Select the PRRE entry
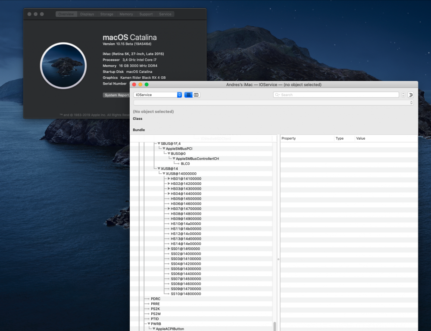 coord(155,304)
